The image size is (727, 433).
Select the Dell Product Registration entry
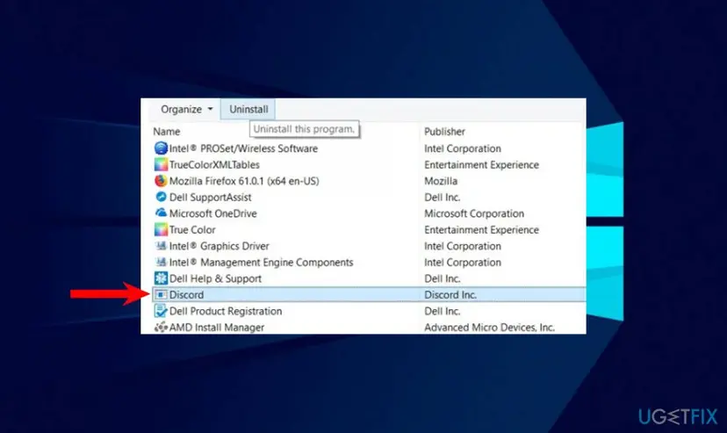(226, 311)
